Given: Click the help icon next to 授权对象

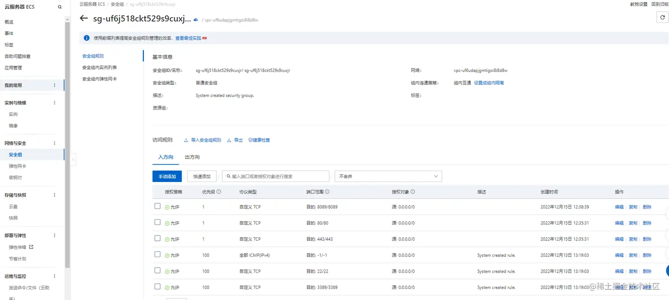Looking at the screenshot, I should tap(413, 192).
